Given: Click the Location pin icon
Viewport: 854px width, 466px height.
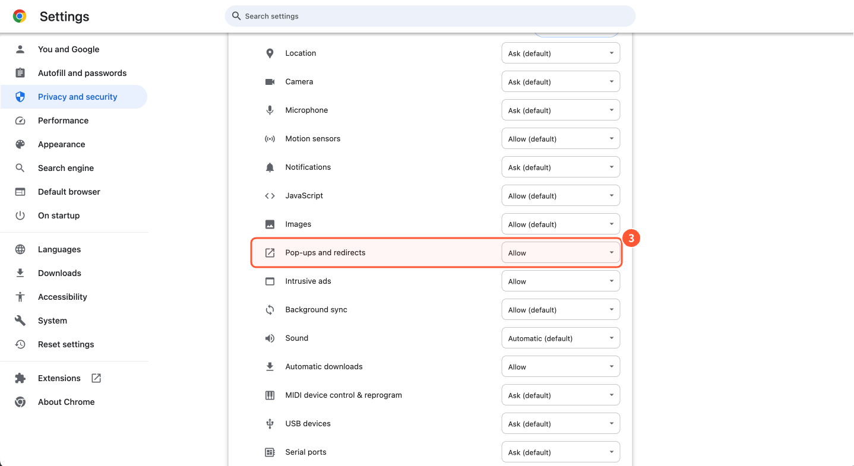Looking at the screenshot, I should (x=270, y=53).
